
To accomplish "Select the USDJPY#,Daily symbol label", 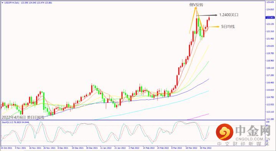I will click(x=11, y=3).
